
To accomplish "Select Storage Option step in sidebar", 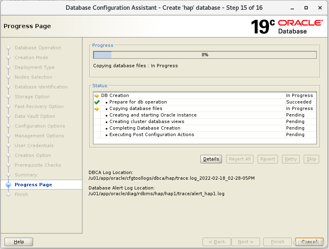I will (x=32, y=97).
